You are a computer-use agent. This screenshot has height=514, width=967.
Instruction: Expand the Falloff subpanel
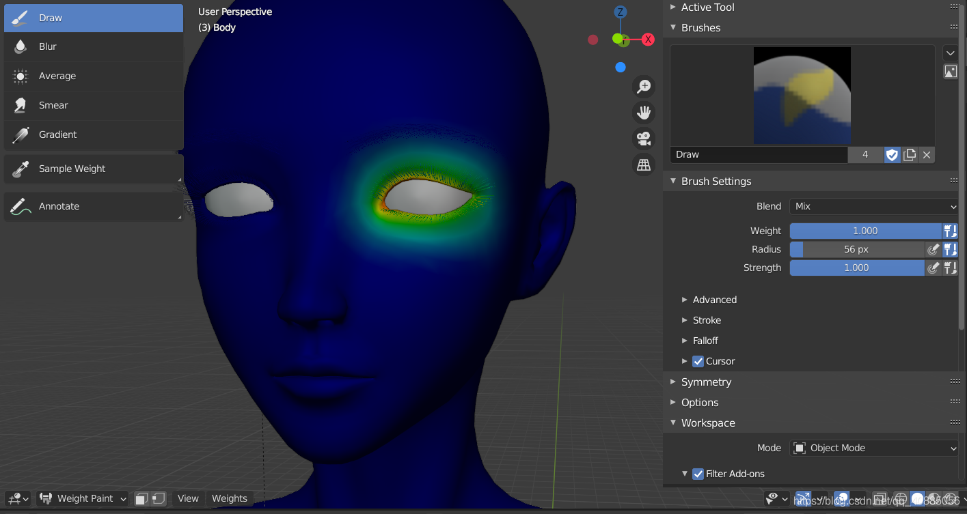685,341
